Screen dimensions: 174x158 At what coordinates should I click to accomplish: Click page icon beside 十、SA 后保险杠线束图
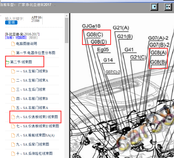coord(13,153)
